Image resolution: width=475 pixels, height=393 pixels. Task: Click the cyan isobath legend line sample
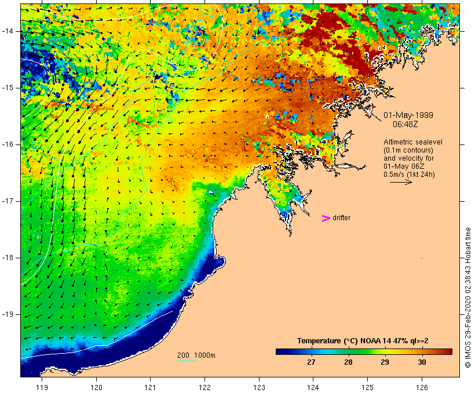(187, 361)
